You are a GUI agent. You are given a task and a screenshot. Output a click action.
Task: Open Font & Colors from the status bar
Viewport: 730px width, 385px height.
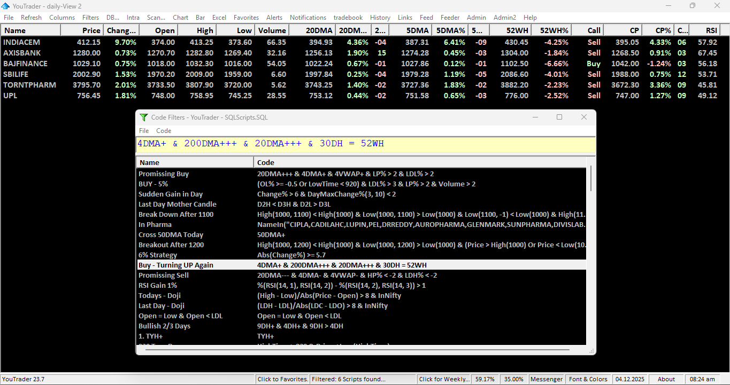(x=588, y=379)
